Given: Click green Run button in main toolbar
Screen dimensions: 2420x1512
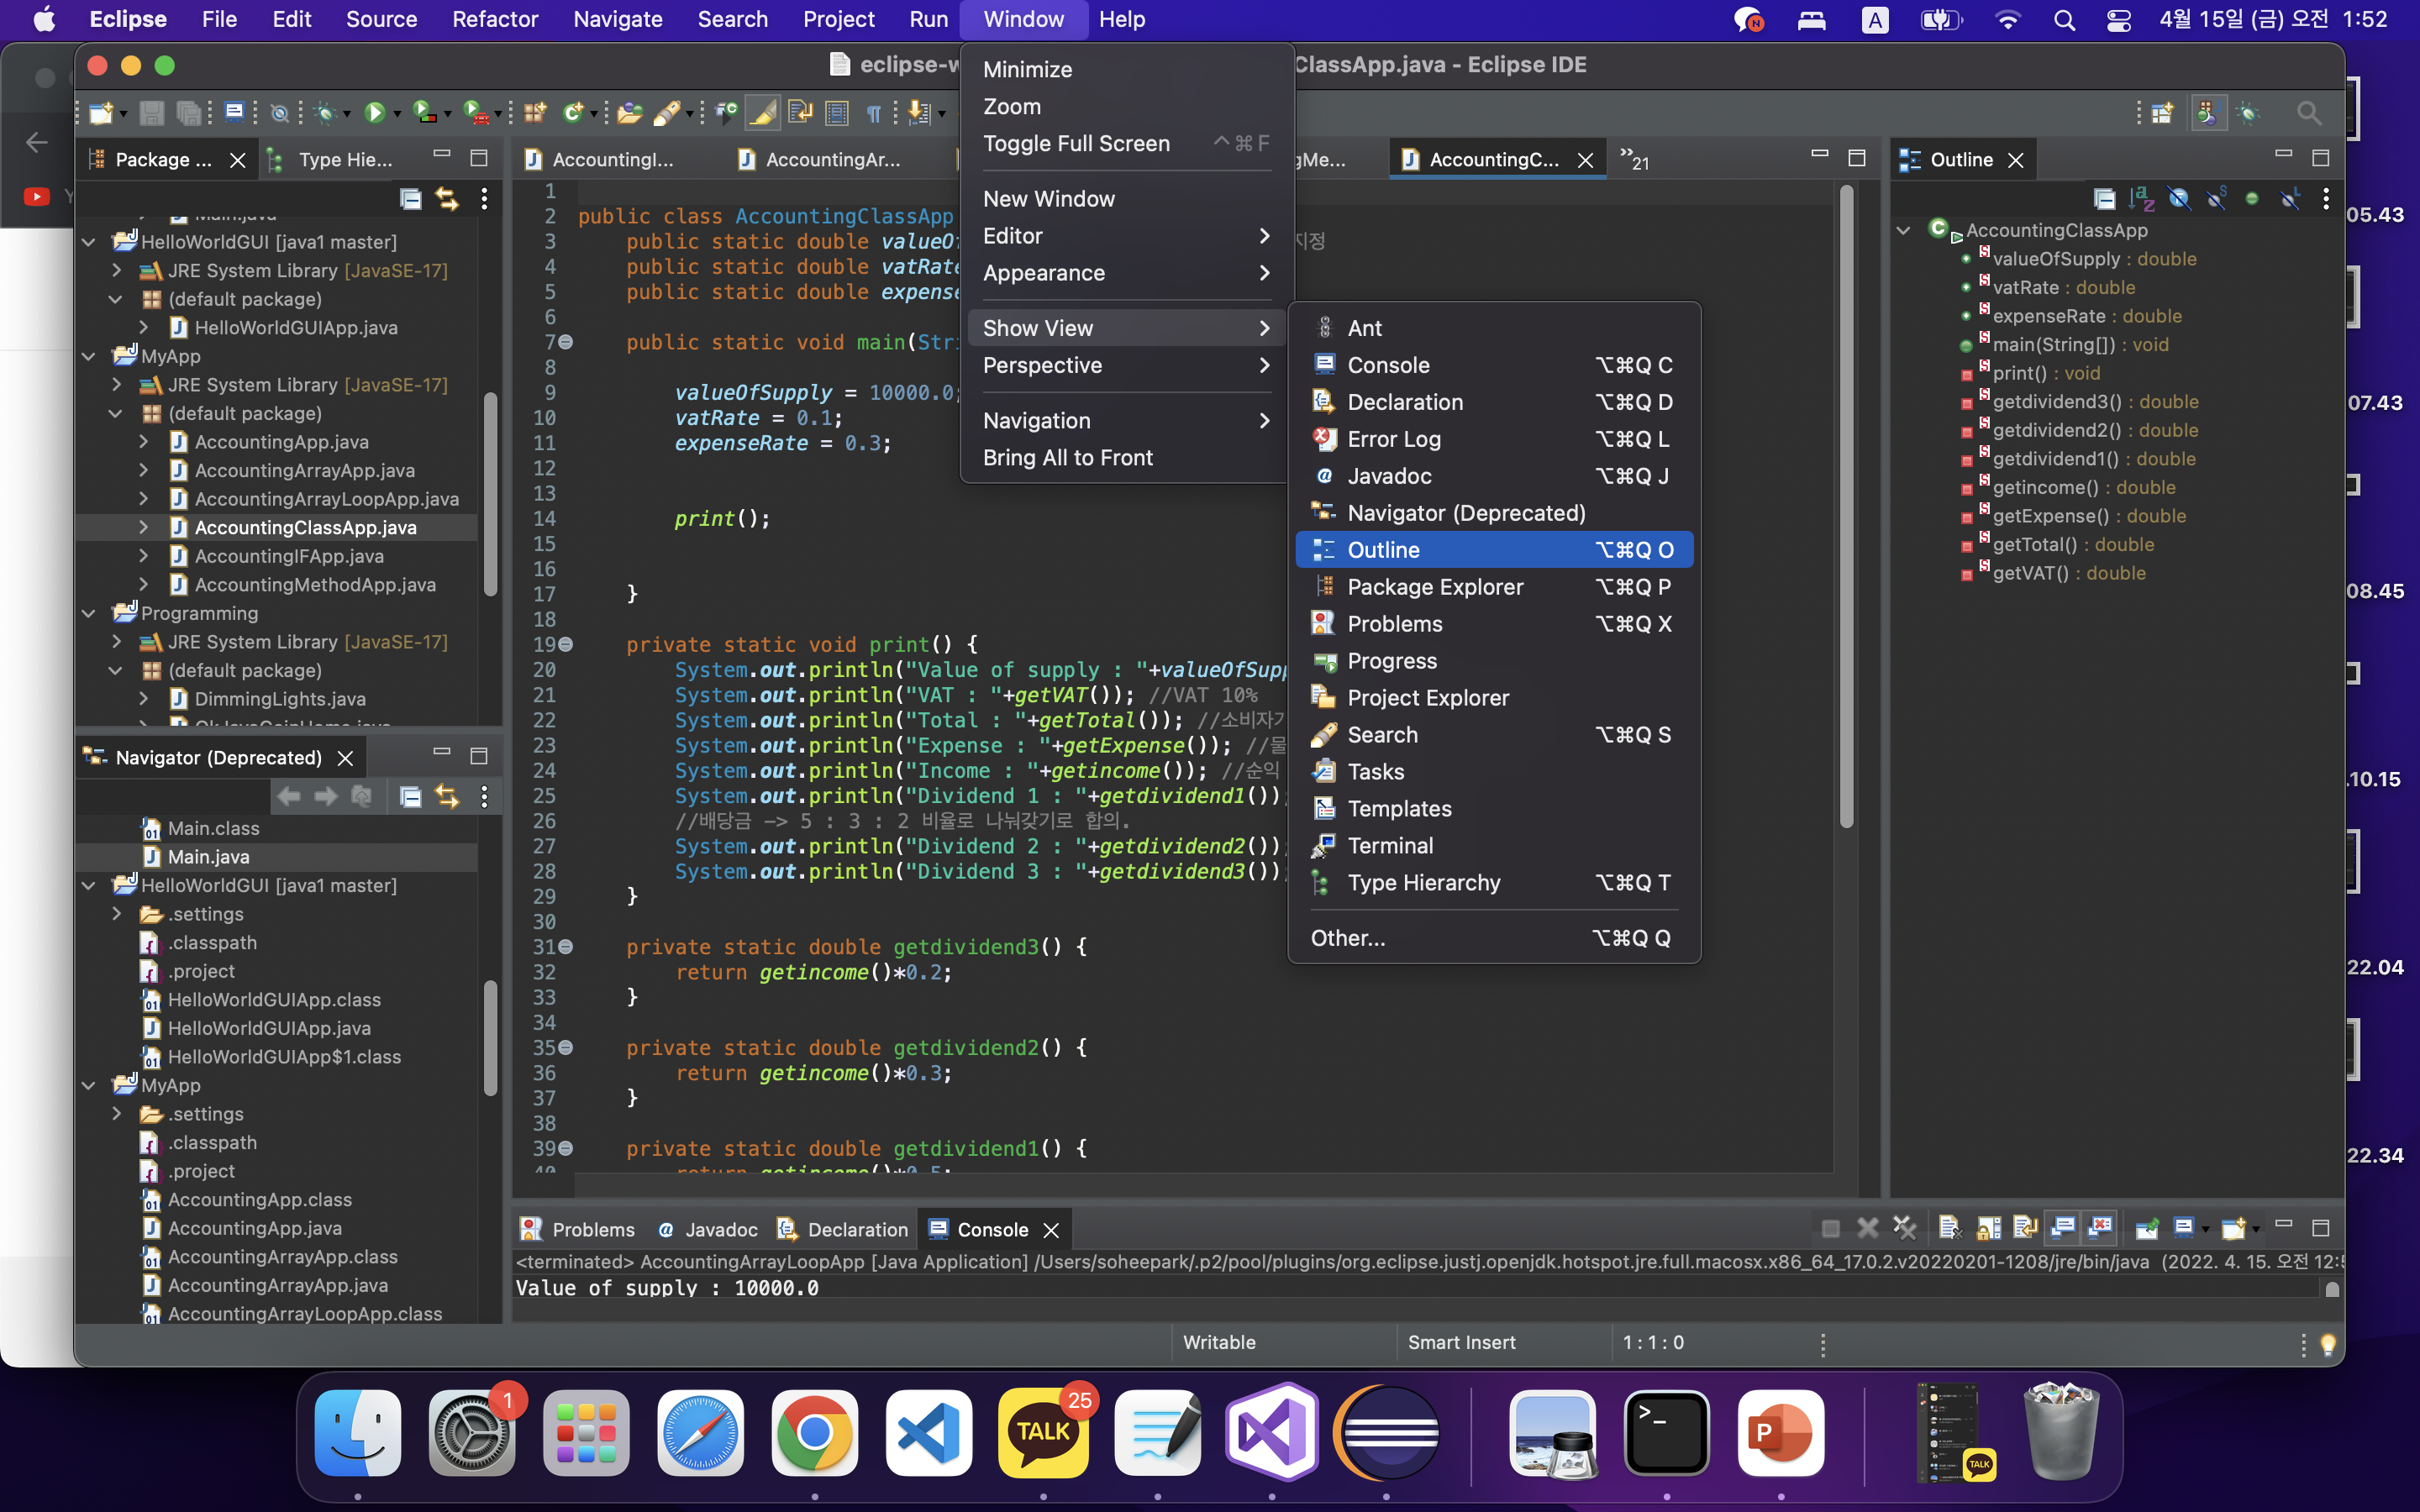Looking at the screenshot, I should pos(374,113).
